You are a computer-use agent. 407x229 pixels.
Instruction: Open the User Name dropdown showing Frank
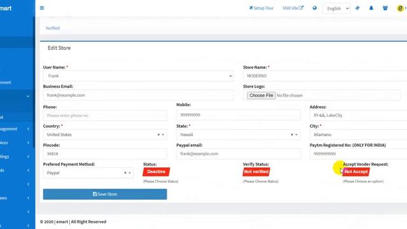[x=139, y=76]
